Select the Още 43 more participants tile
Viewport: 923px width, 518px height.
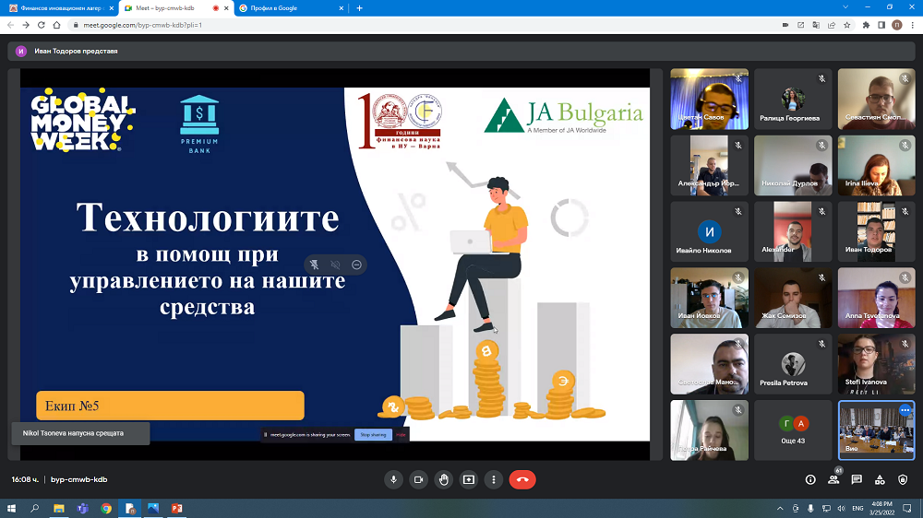coord(793,430)
